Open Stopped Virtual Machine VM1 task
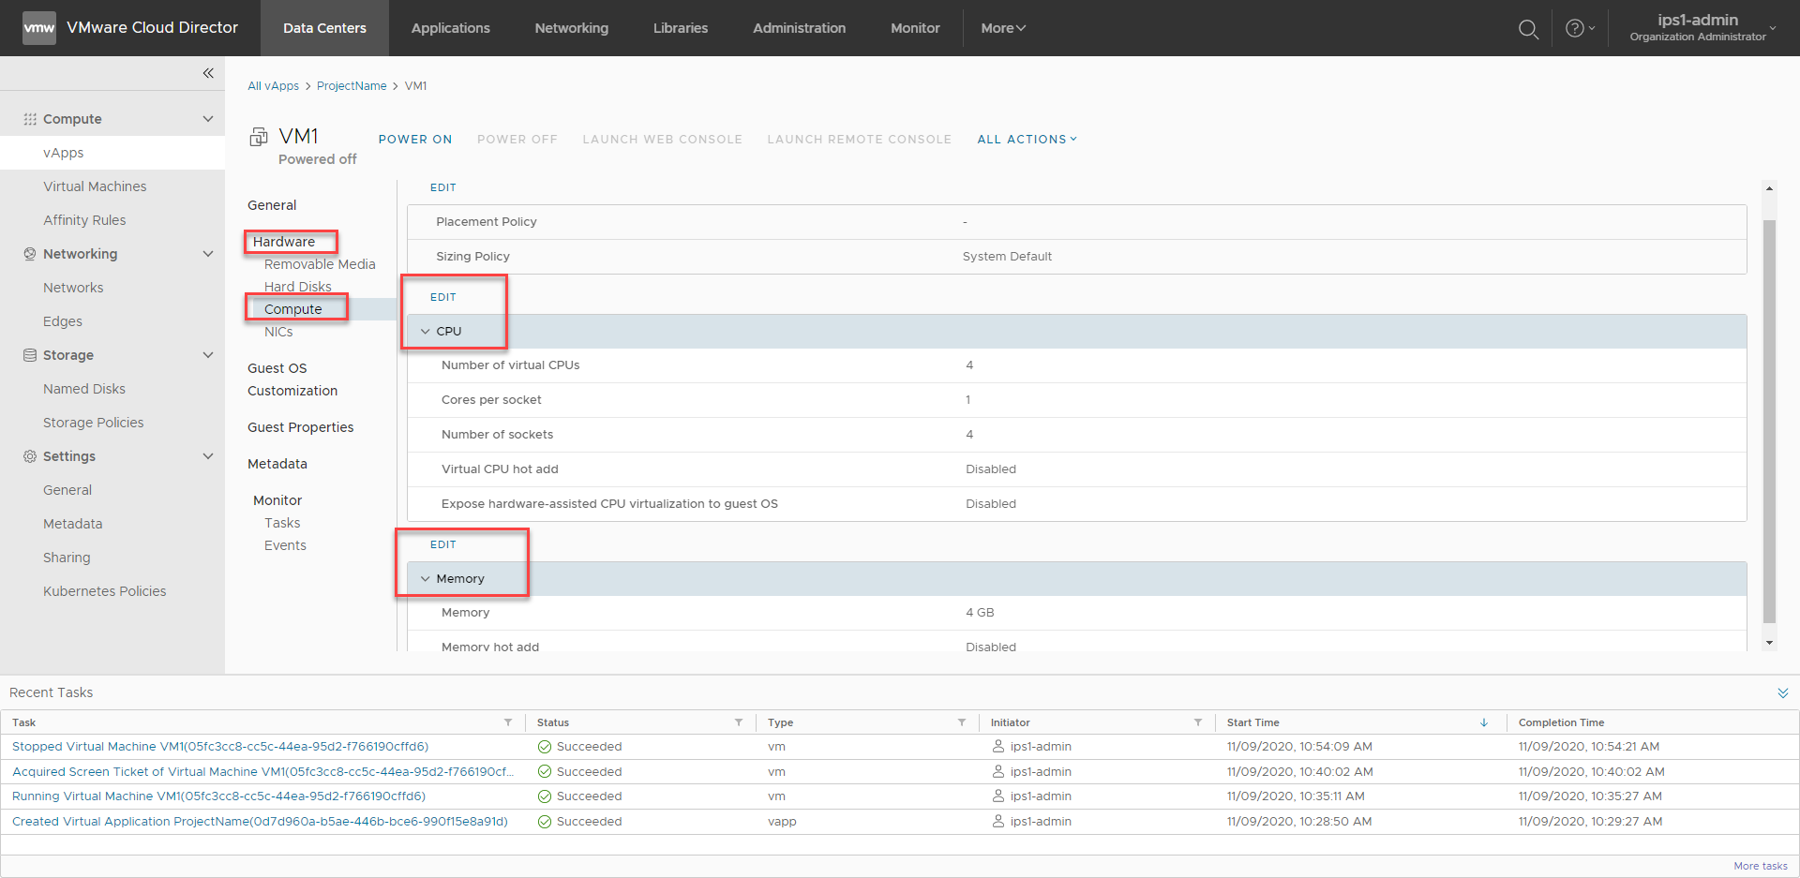This screenshot has height=878, width=1800. [x=220, y=747]
